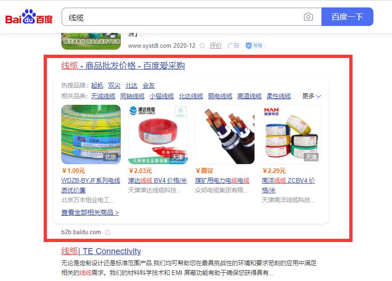Screen dimensions: 392x281
Task: Select the 起帆 hot brand link
Action: [97, 86]
